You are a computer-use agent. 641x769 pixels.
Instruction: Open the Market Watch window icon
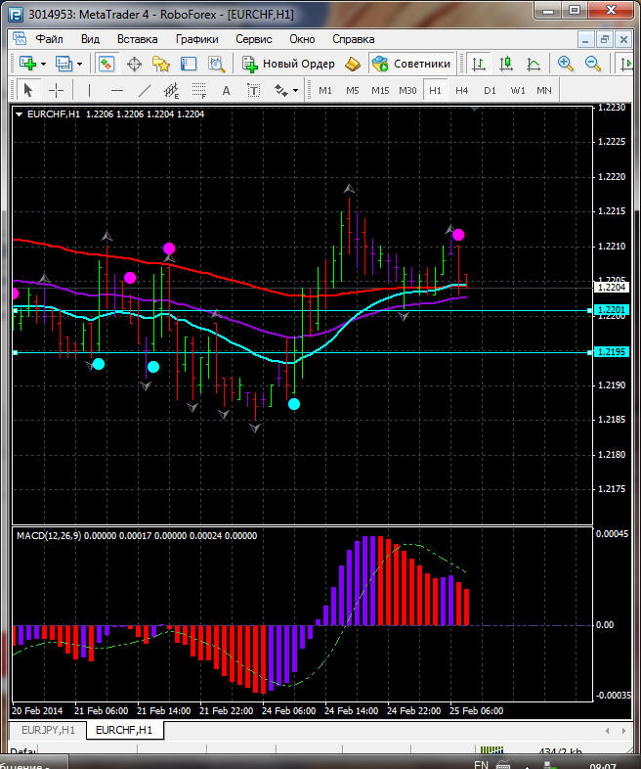coord(107,64)
